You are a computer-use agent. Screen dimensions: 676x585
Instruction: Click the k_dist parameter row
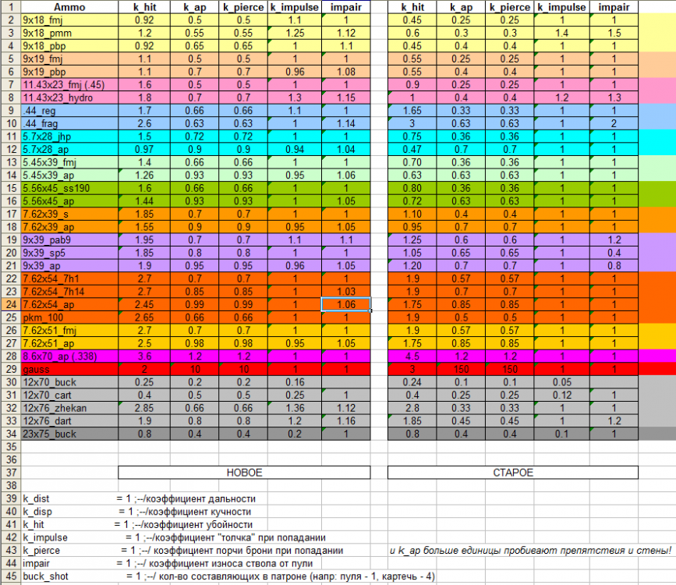click(x=140, y=498)
